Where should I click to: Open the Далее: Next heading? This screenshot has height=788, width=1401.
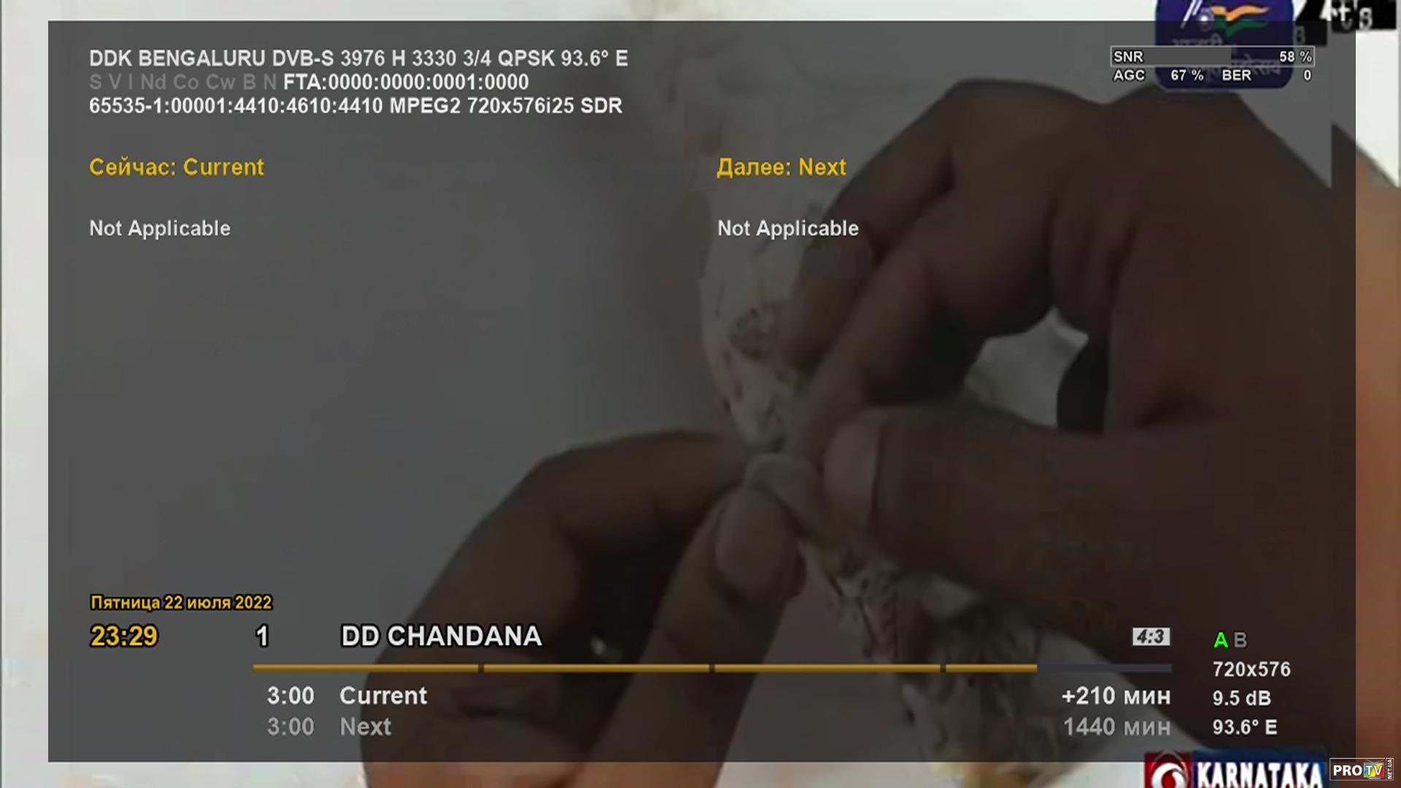tap(781, 167)
